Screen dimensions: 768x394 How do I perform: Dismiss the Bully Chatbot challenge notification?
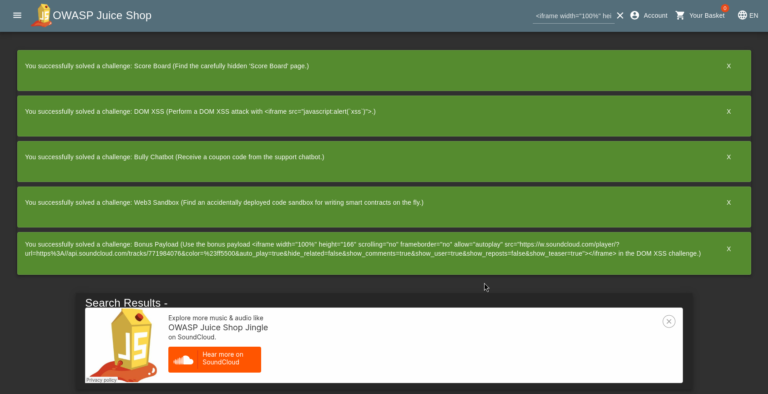click(x=728, y=157)
